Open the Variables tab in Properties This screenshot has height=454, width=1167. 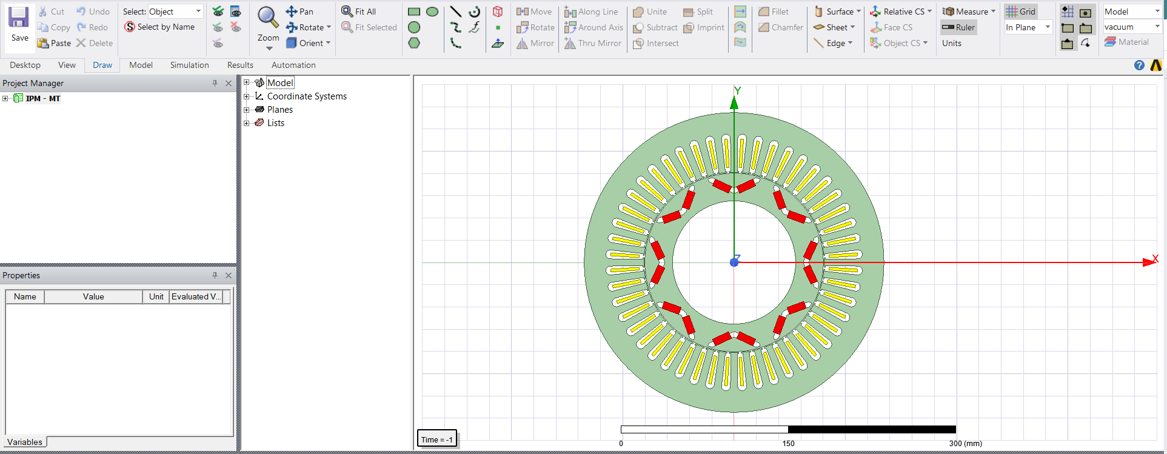pos(25,442)
